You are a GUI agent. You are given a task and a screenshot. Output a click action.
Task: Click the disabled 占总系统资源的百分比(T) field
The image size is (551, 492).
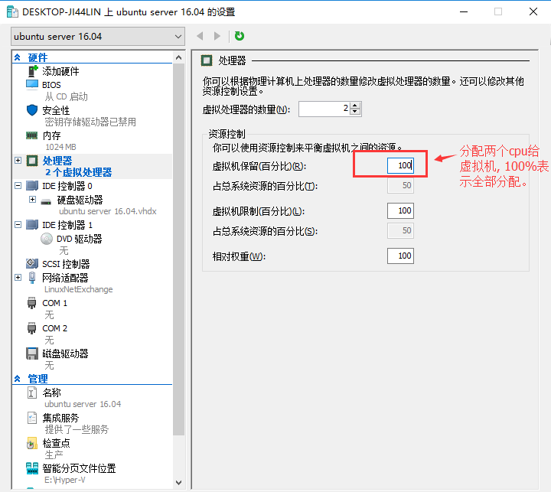(400, 185)
